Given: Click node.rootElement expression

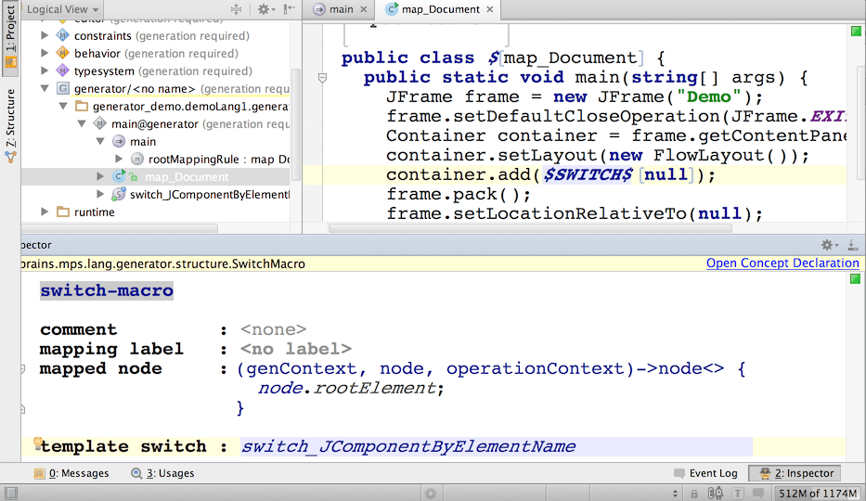Looking at the screenshot, I should [351, 389].
